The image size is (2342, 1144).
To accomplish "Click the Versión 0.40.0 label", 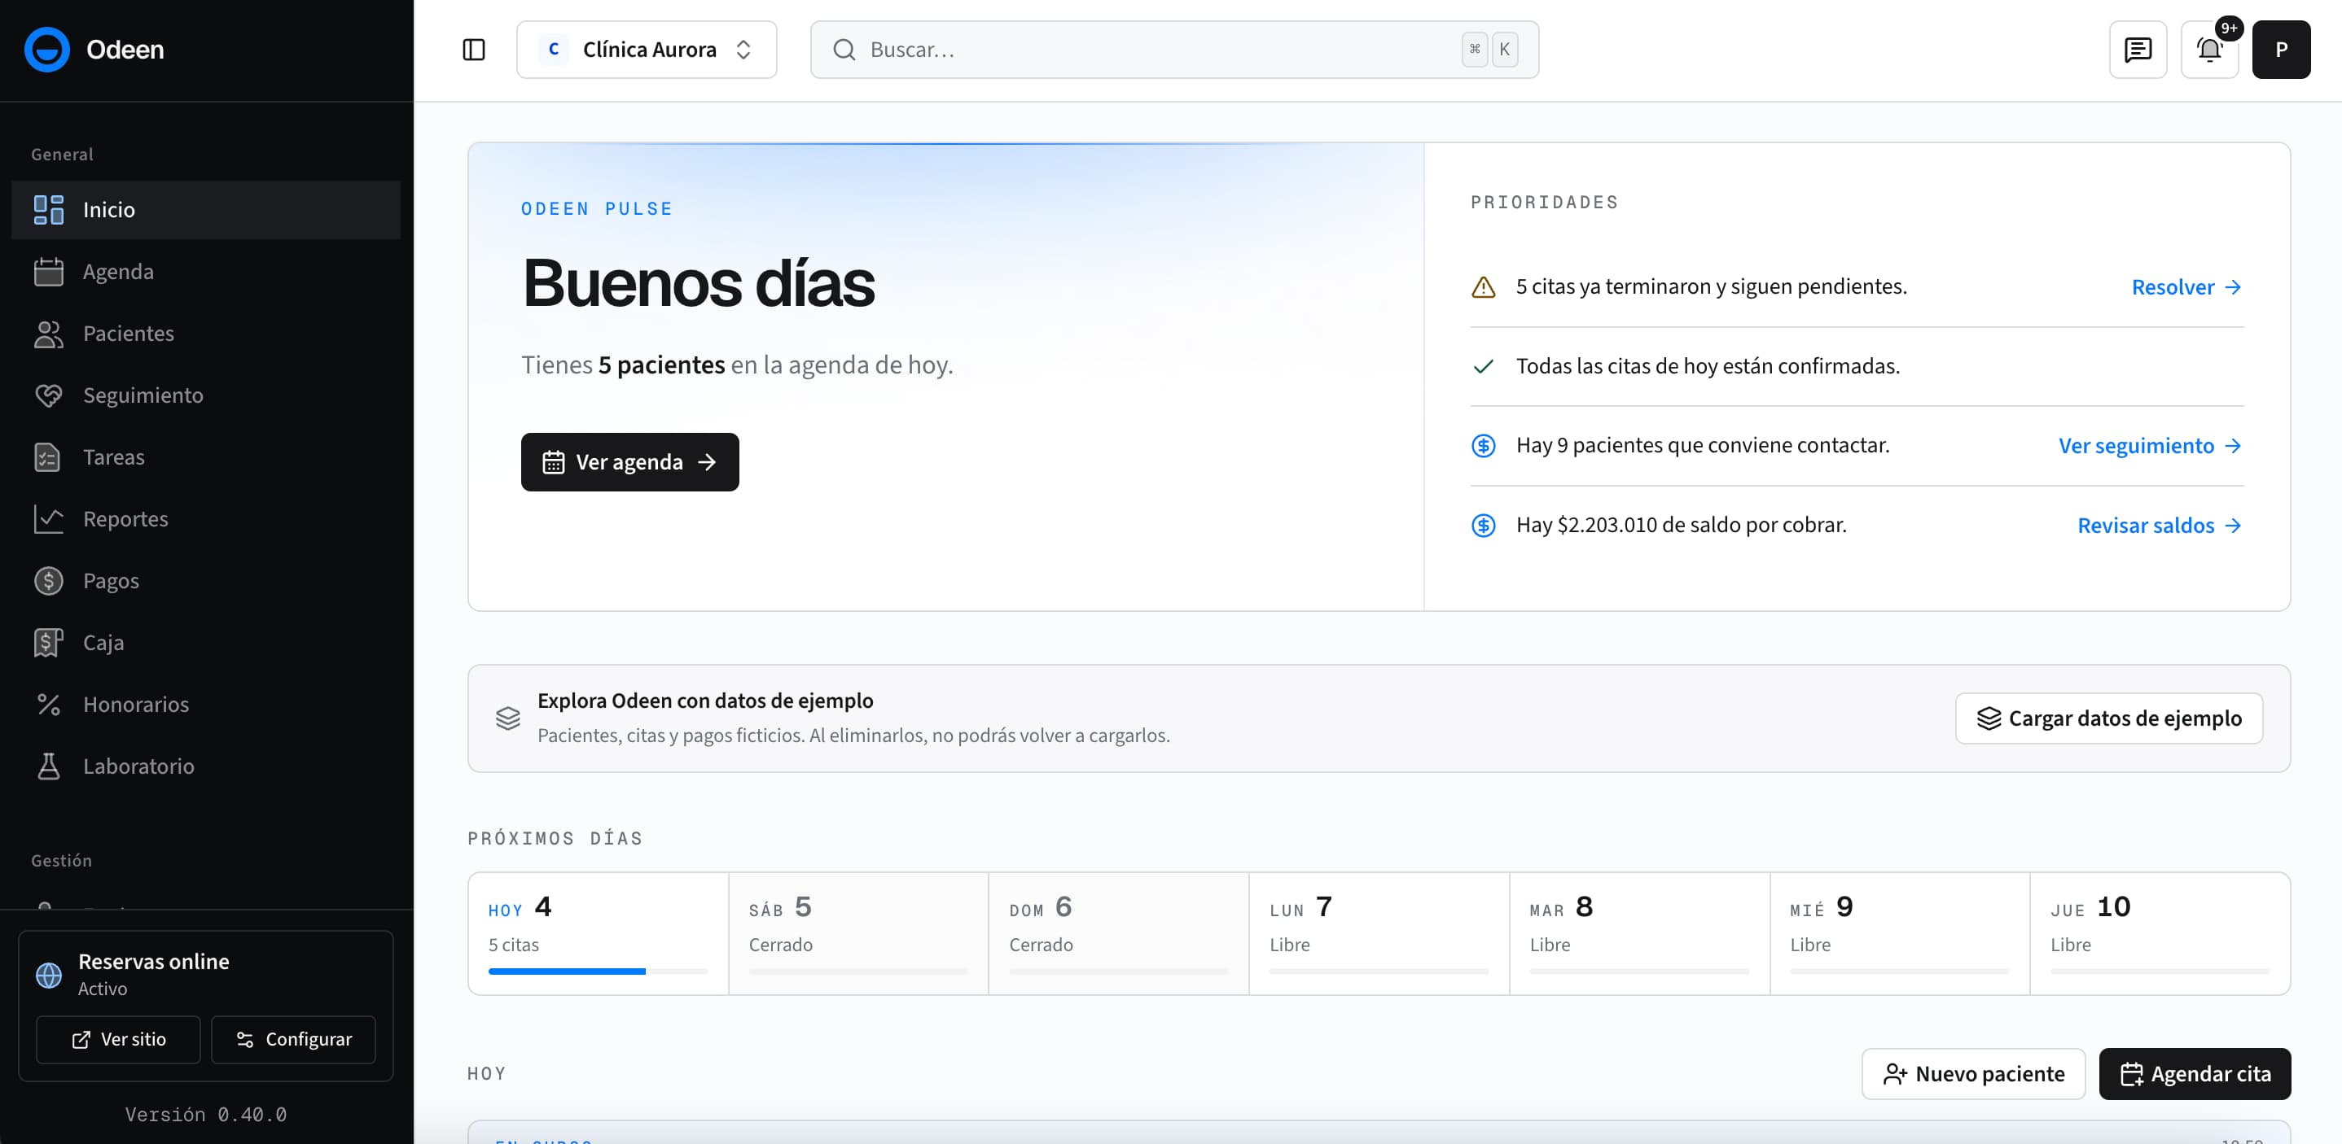I will coord(205,1114).
